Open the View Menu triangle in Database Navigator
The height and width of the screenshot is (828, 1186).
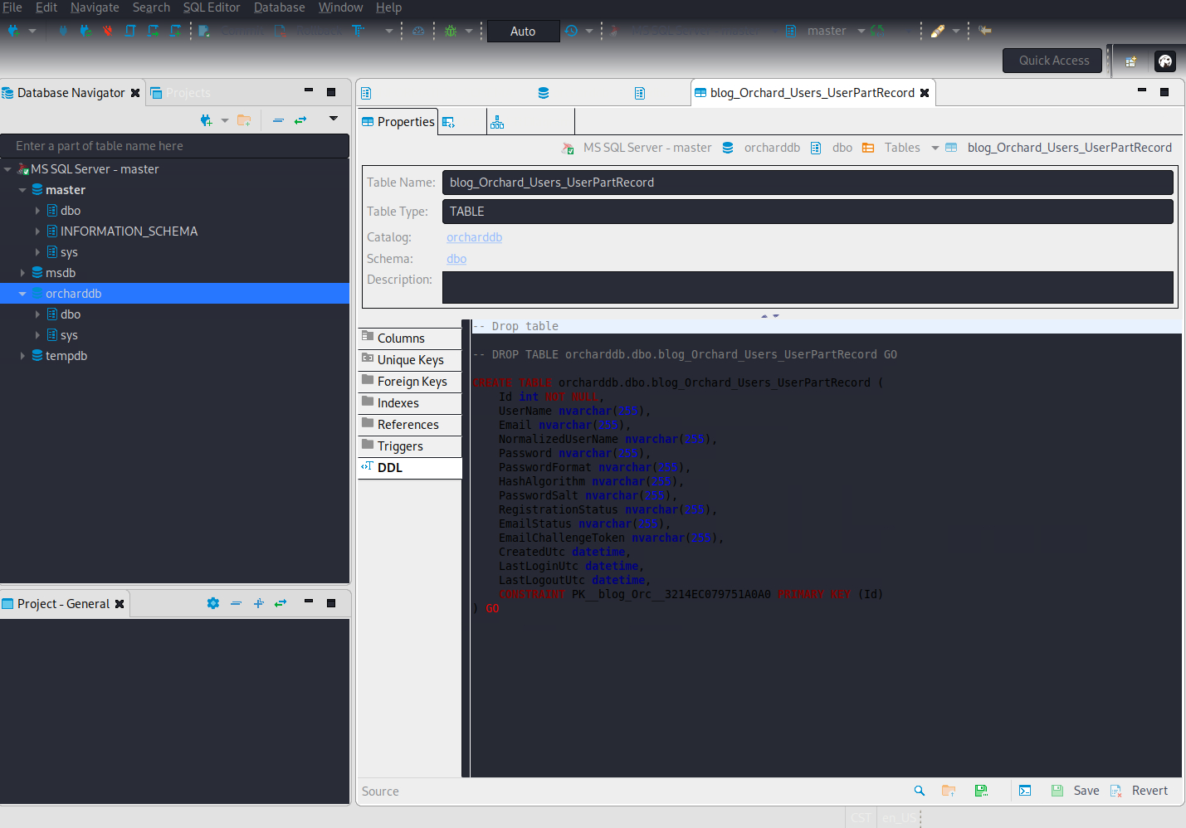(x=334, y=119)
